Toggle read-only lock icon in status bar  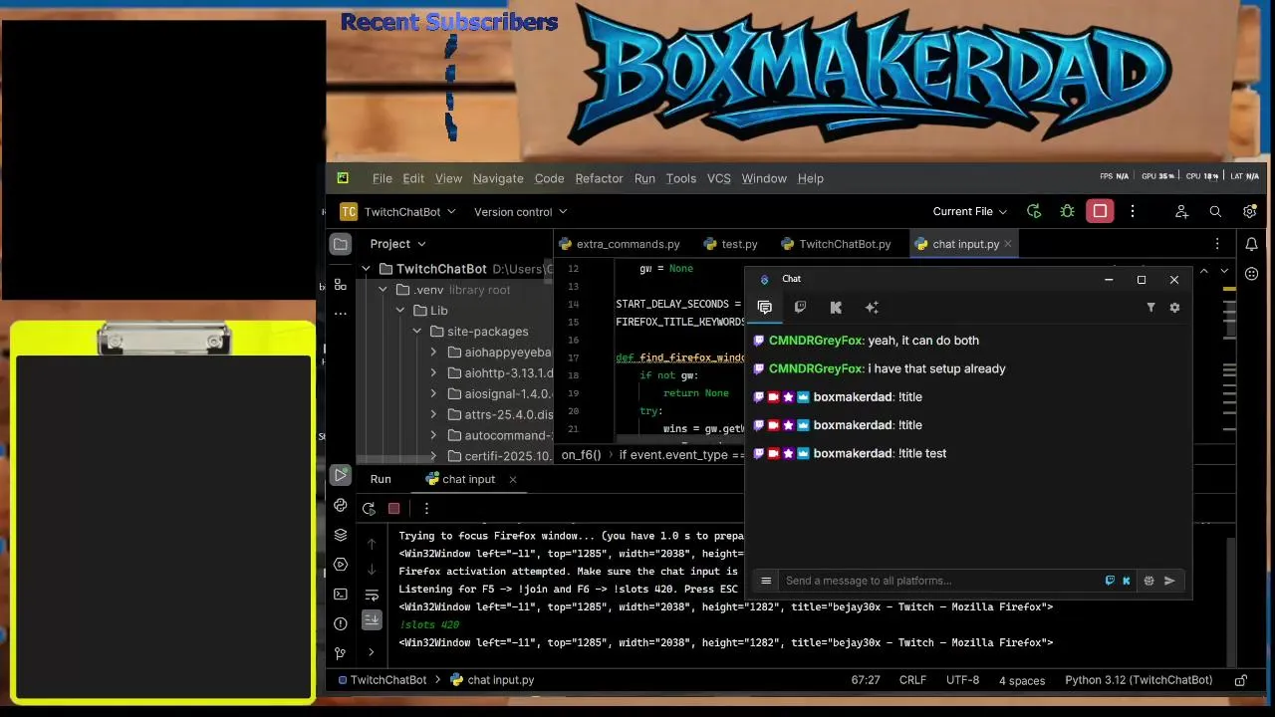click(1240, 680)
